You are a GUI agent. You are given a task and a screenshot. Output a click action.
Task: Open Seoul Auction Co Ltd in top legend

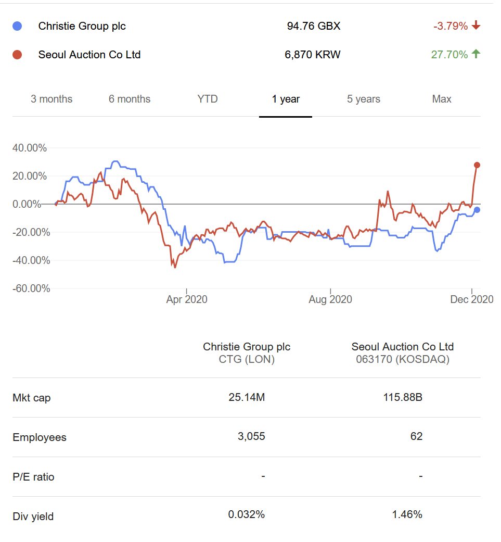89,55
